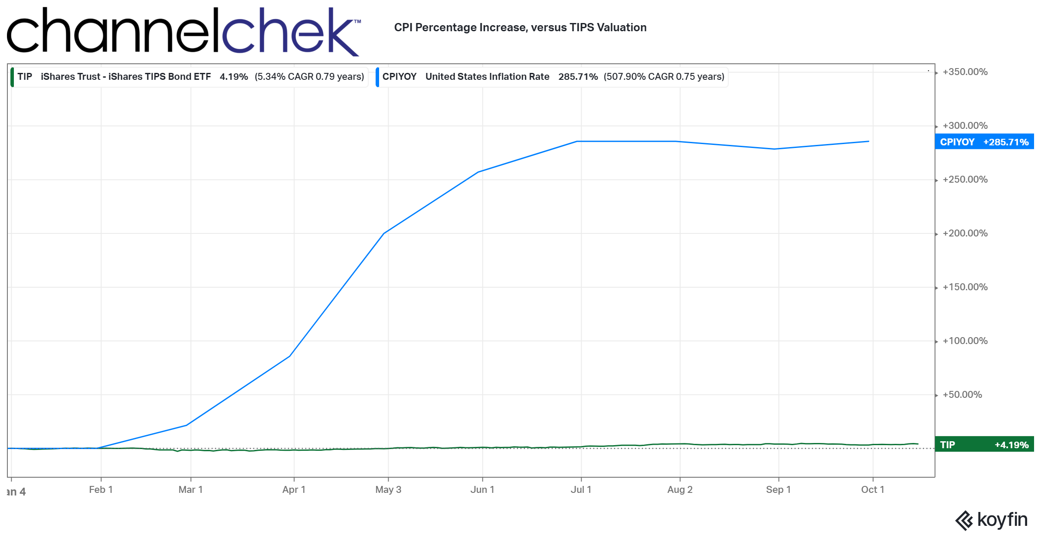This screenshot has width=1041, height=538.
Task: Click the Jul 1 date on the x-axis
Action: [x=581, y=489]
